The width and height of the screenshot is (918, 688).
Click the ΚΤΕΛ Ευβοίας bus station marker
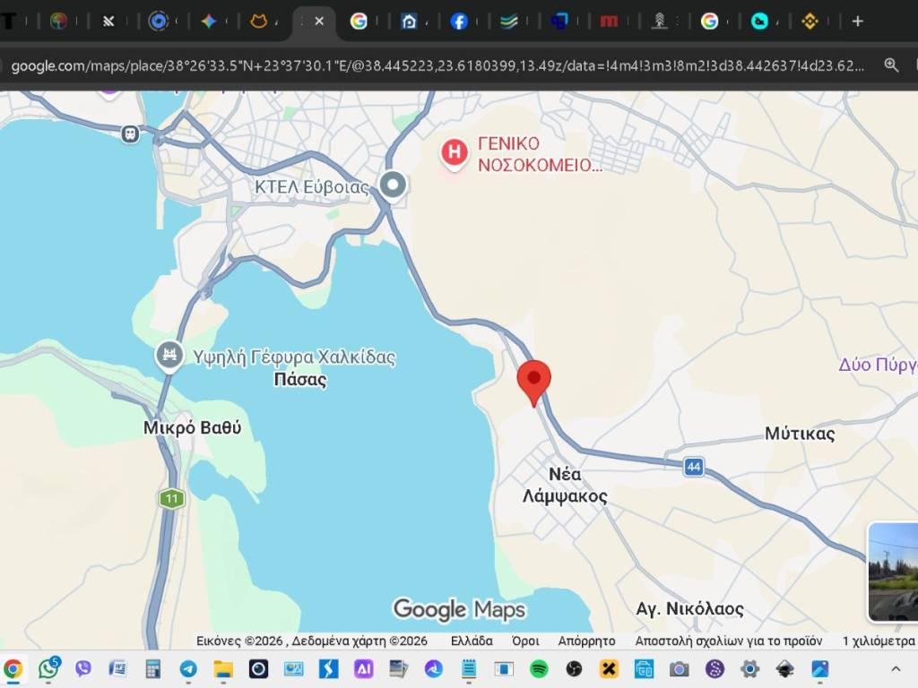click(393, 185)
